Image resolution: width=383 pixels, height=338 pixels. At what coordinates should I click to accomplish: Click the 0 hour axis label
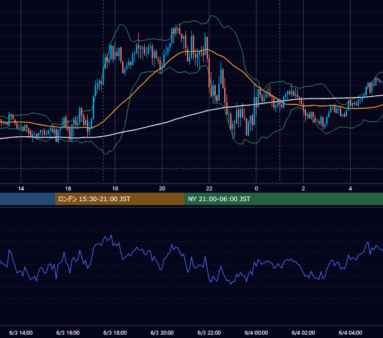coord(256,189)
